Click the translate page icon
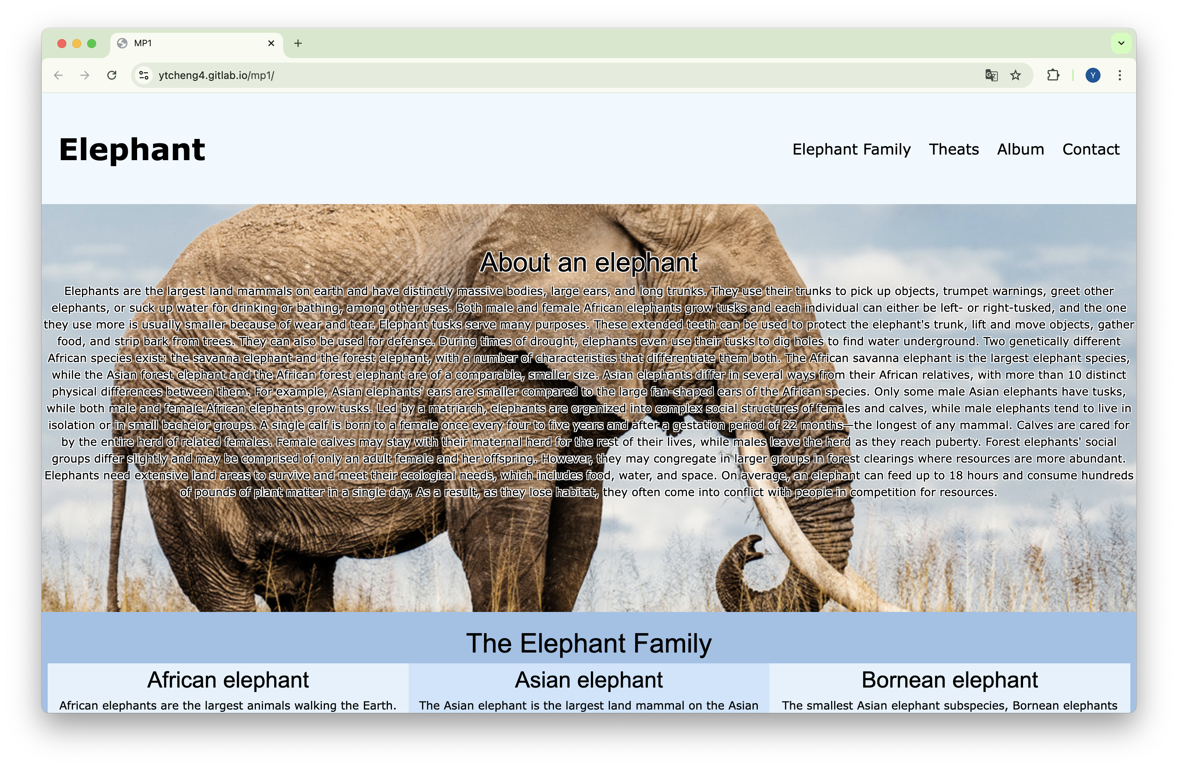 coord(991,75)
